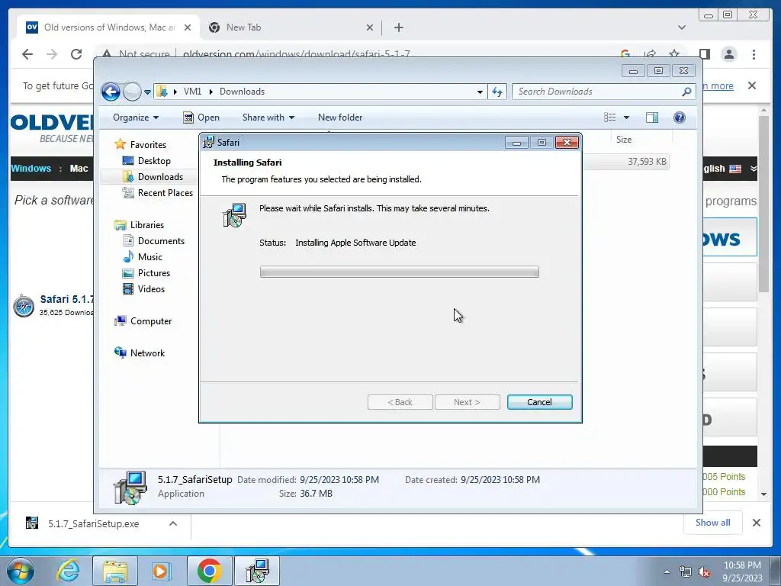The image size is (781, 586).
Task: Open Chrome's three-dot menu
Action: coord(754,54)
